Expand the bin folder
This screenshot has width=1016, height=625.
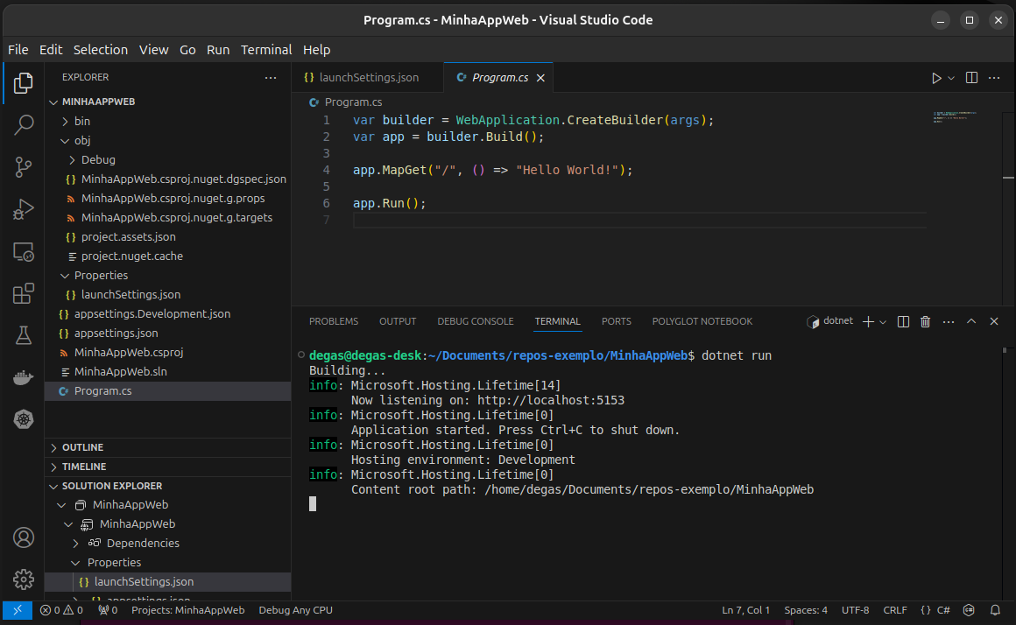coord(81,121)
